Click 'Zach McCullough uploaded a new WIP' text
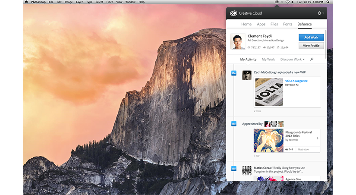 click(x=280, y=72)
